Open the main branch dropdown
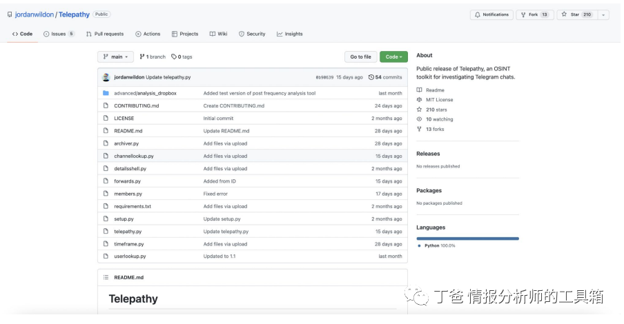 115,57
